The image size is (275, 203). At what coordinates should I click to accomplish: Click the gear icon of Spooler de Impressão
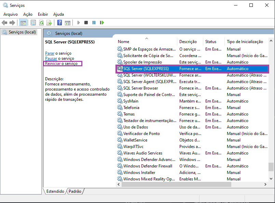[120, 62]
